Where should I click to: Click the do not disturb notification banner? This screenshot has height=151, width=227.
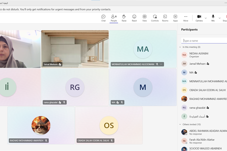pos(113,9)
